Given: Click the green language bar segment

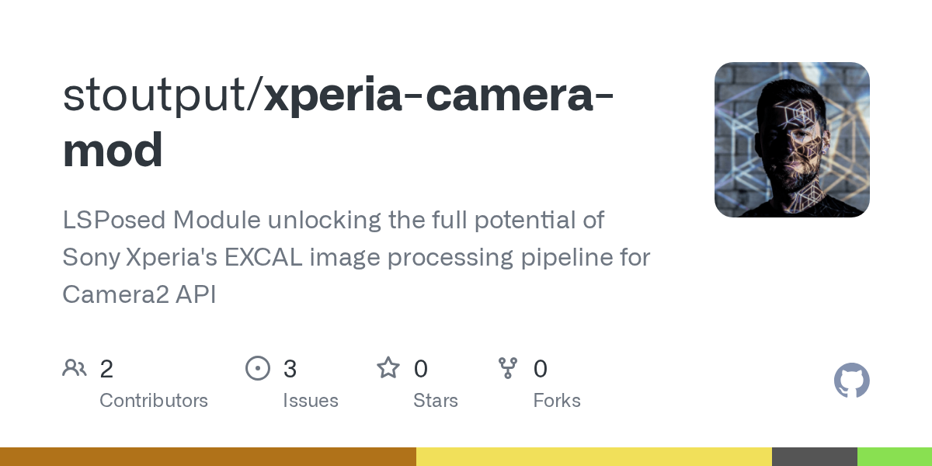Looking at the screenshot, I should [x=894, y=457].
